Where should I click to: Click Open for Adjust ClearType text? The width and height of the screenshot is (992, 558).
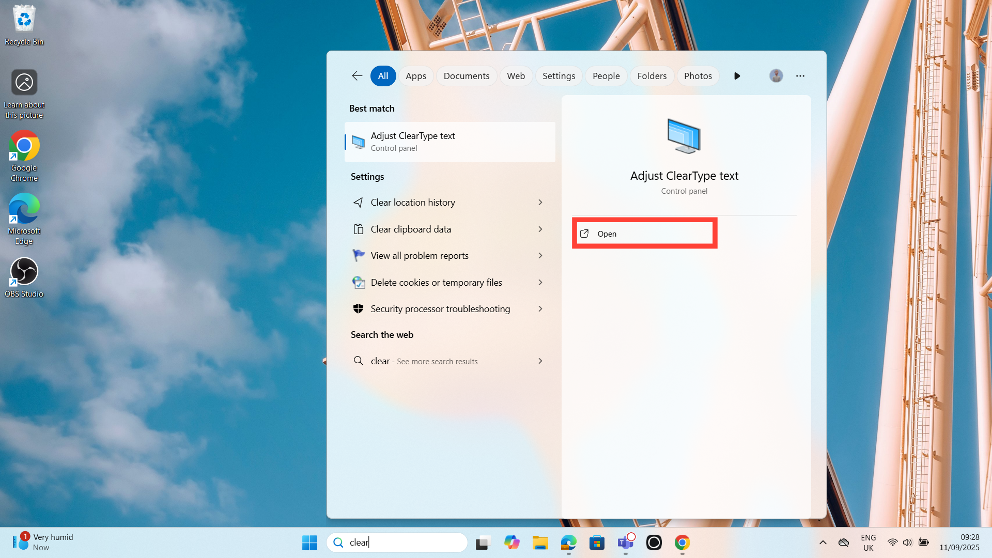pyautogui.click(x=644, y=234)
